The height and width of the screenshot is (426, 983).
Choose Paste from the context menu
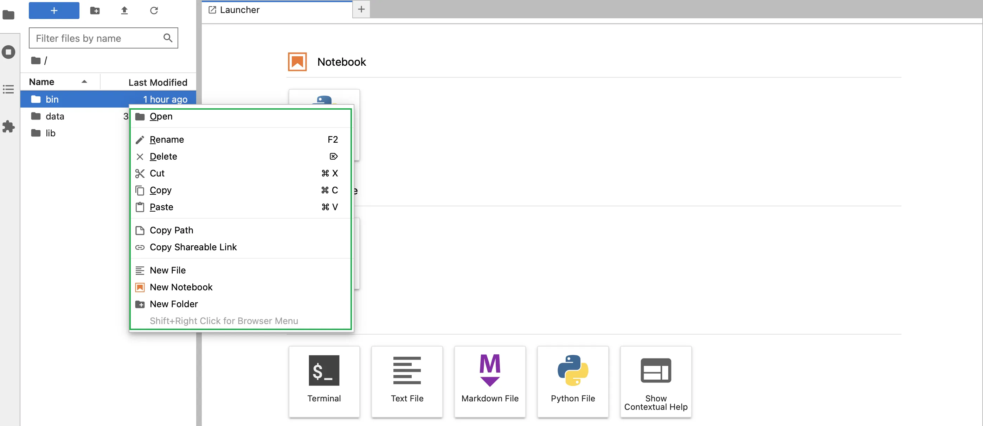point(240,207)
